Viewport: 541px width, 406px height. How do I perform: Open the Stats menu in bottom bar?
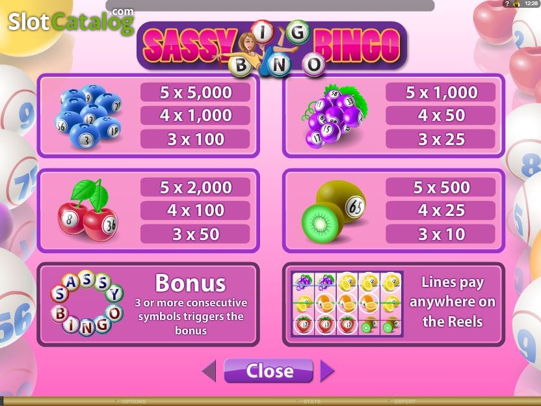(x=310, y=401)
